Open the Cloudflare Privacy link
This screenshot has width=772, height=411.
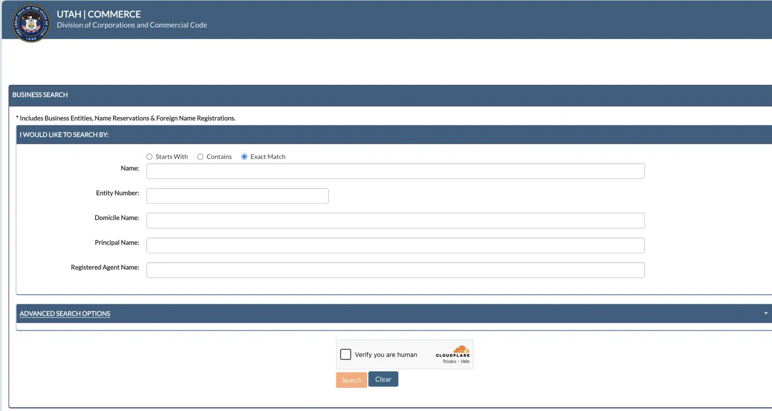(449, 361)
